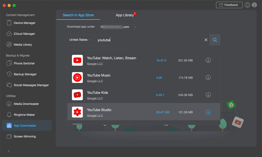Click inside the youtube search field
The image size is (262, 157).
pos(150,40)
